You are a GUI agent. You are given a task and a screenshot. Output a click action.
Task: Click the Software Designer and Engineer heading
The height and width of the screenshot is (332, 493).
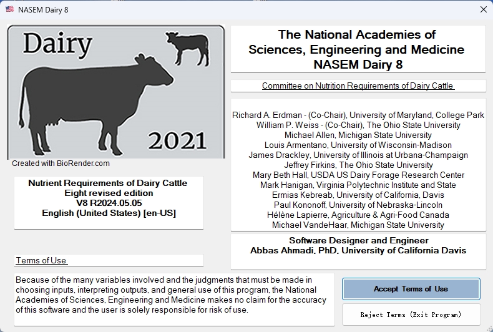tap(358, 240)
